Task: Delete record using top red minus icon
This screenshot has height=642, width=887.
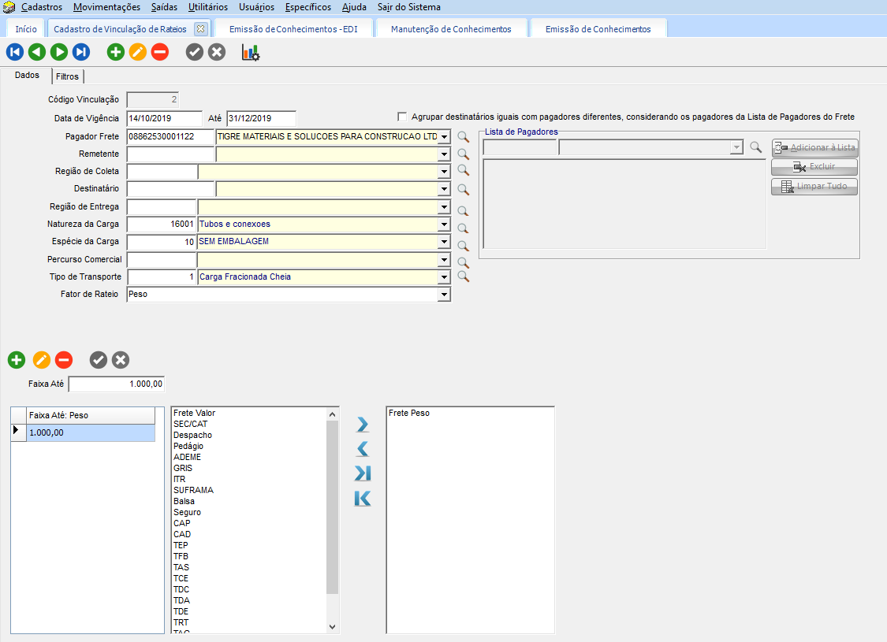Action: (x=160, y=53)
